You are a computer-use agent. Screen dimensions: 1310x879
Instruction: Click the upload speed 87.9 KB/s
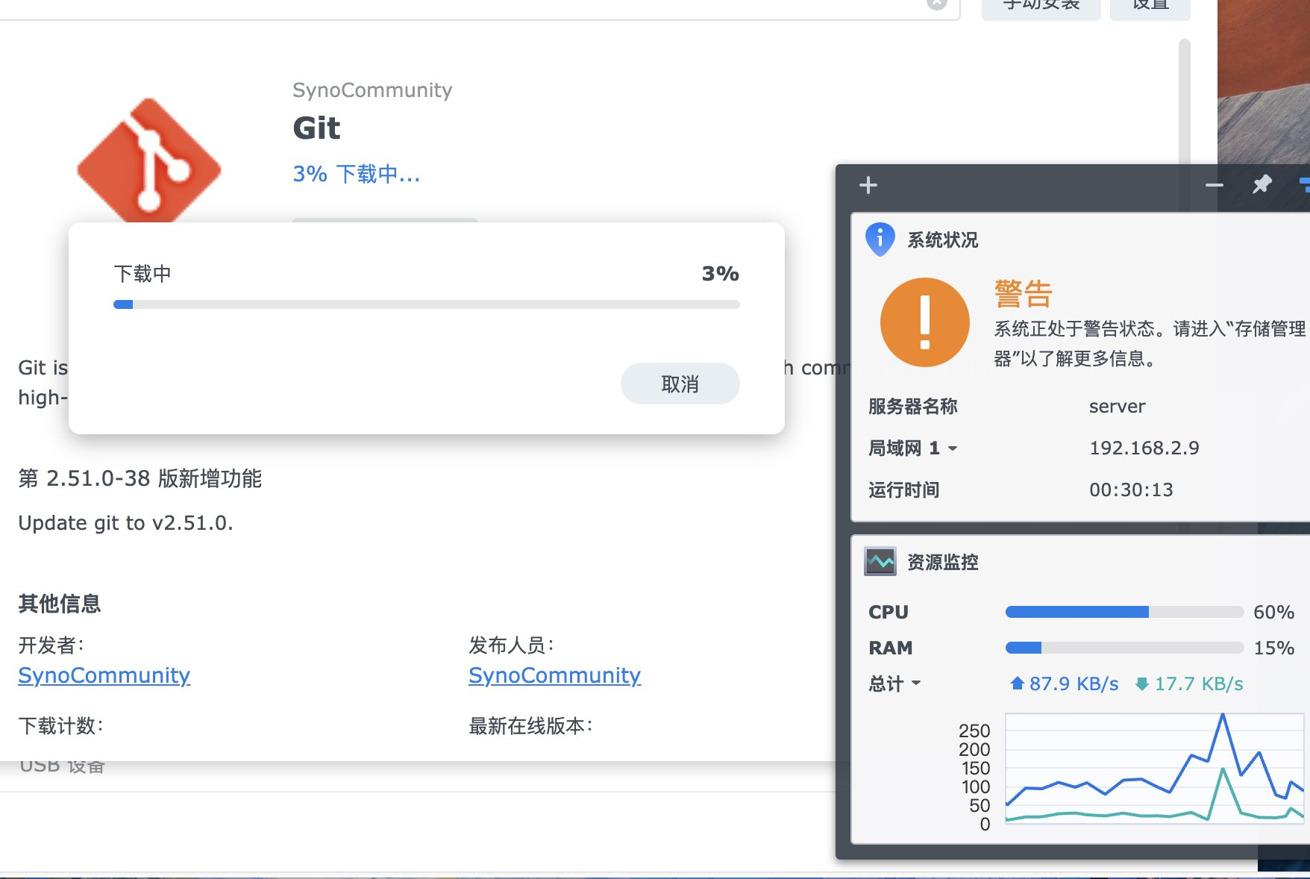tap(1065, 684)
